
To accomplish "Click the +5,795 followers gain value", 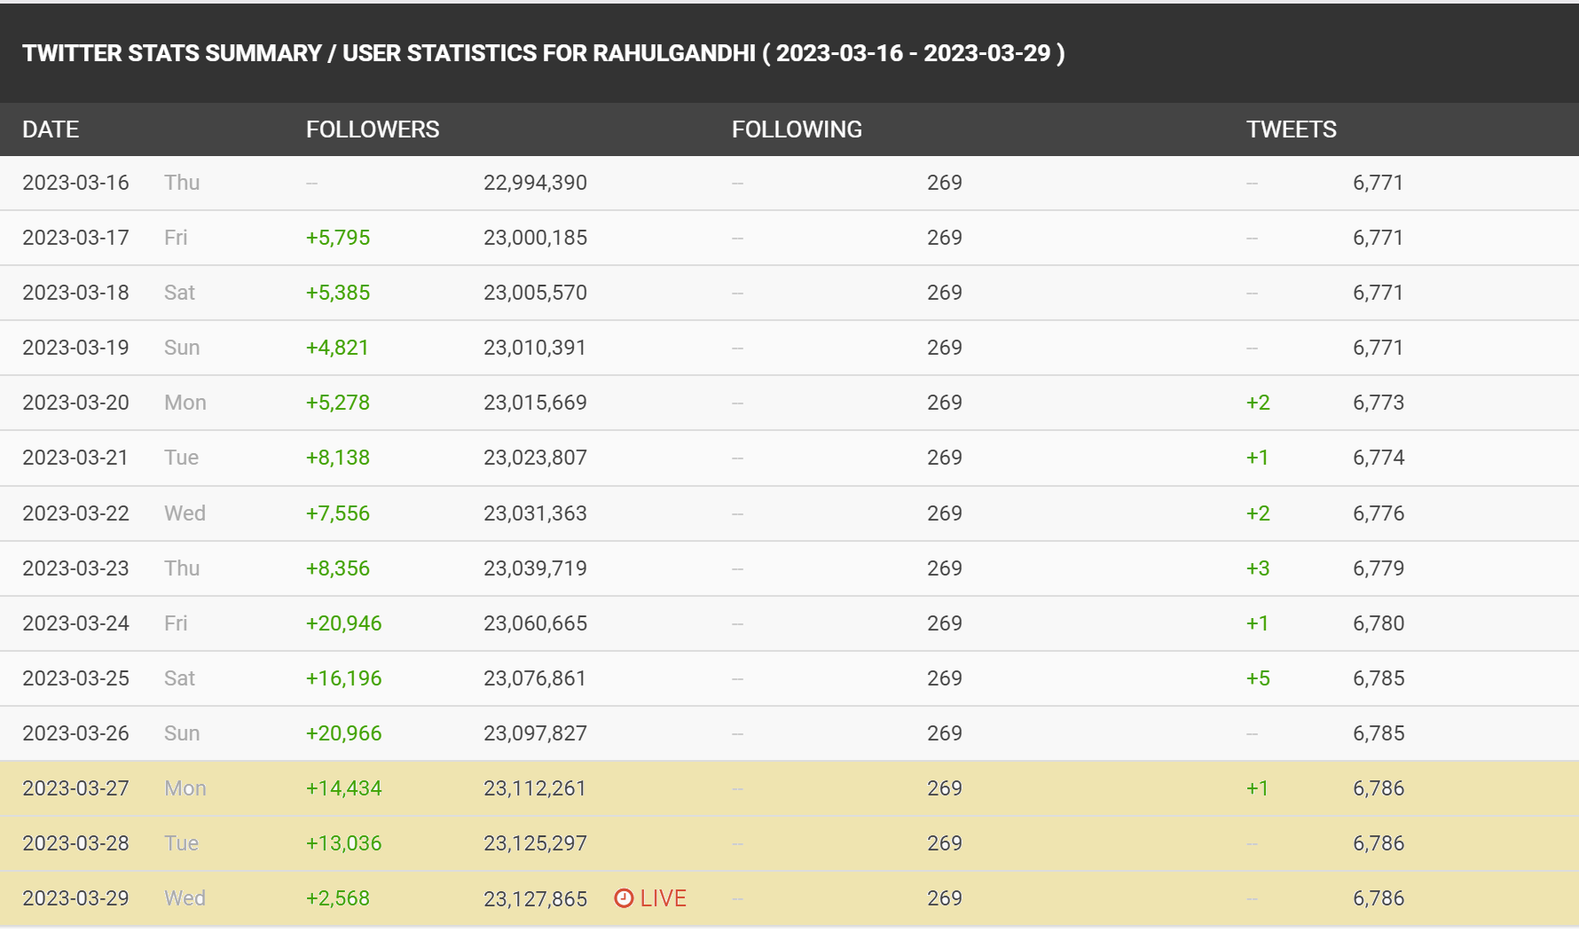I will 338,238.
